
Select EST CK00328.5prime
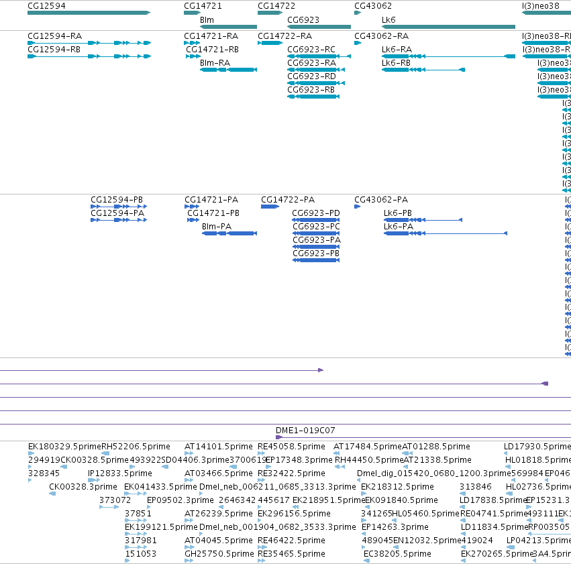pos(95,460)
